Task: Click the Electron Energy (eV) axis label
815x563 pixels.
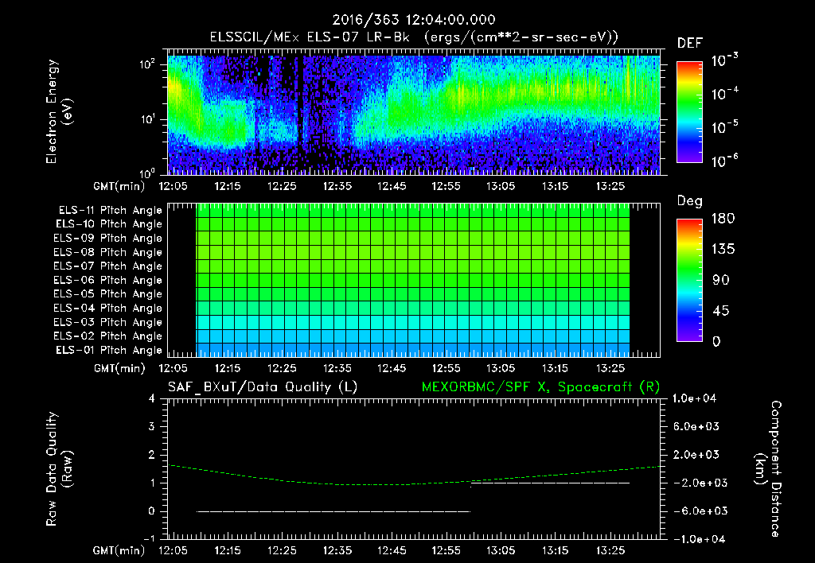Action: (59, 111)
